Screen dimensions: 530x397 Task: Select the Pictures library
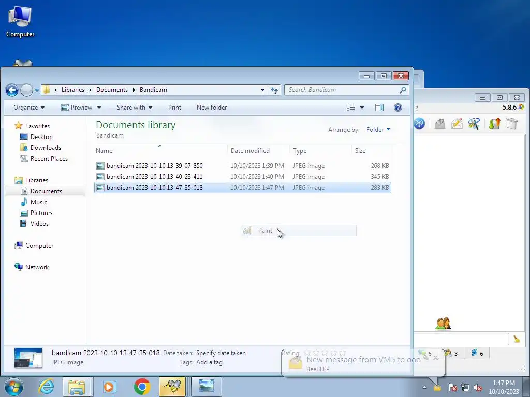41,212
